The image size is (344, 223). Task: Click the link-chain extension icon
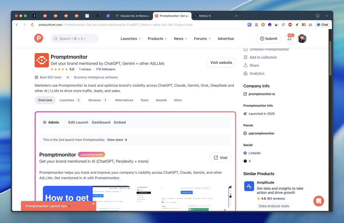pos(283,25)
